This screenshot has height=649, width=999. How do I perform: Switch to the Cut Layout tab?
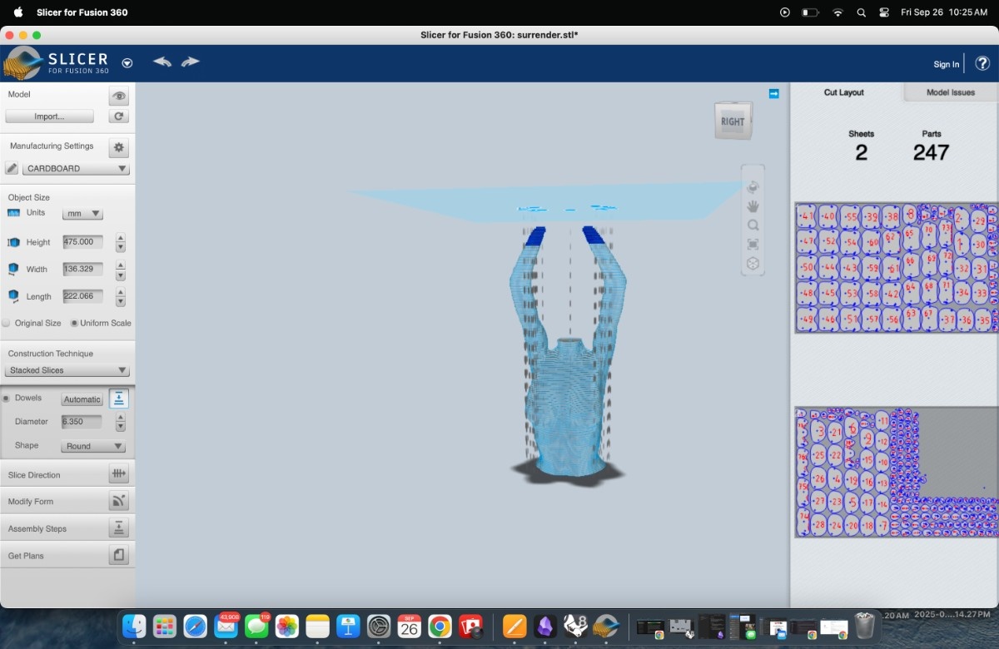coord(844,92)
